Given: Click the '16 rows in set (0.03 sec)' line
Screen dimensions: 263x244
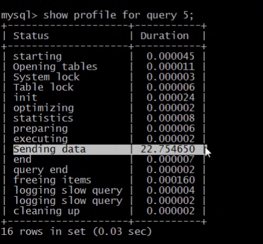Looking at the screenshot, I should click(x=76, y=231).
